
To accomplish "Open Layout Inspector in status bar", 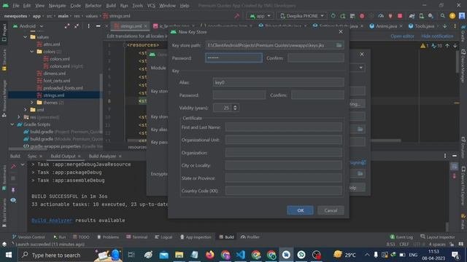I will click(438, 237).
